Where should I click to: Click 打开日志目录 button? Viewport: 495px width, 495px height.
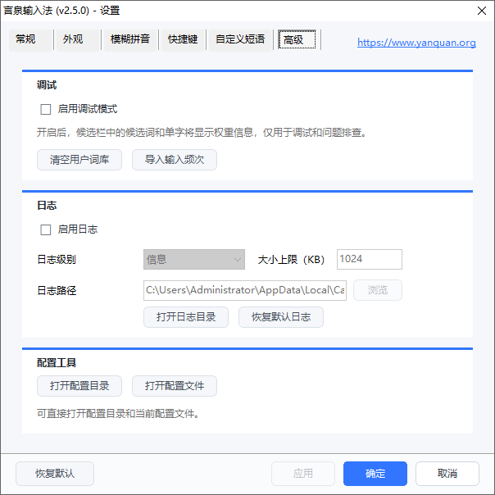click(186, 317)
